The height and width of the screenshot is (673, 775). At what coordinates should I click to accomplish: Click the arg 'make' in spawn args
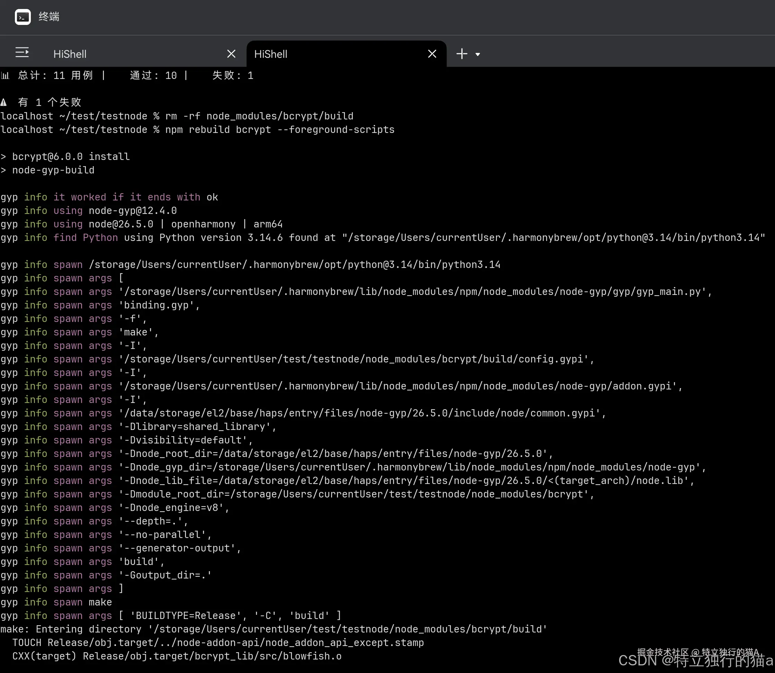click(x=139, y=332)
